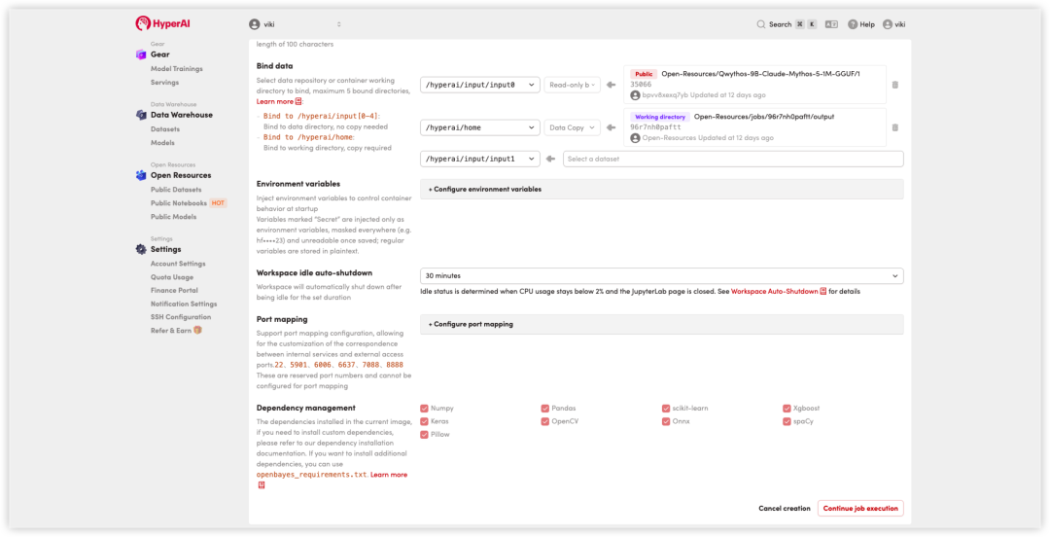Go to Servings
The width and height of the screenshot is (1050, 537).
164,82
